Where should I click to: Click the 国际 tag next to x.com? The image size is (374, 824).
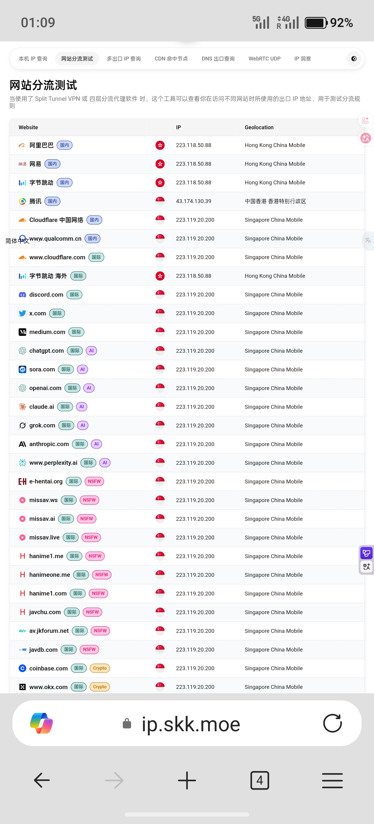[x=57, y=313]
